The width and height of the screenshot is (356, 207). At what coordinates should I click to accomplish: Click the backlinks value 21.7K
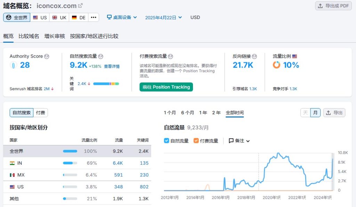tap(243, 65)
